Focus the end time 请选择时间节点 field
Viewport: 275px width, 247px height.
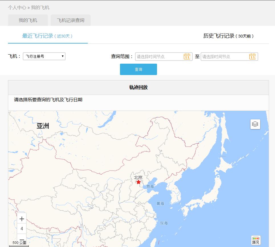coord(229,57)
